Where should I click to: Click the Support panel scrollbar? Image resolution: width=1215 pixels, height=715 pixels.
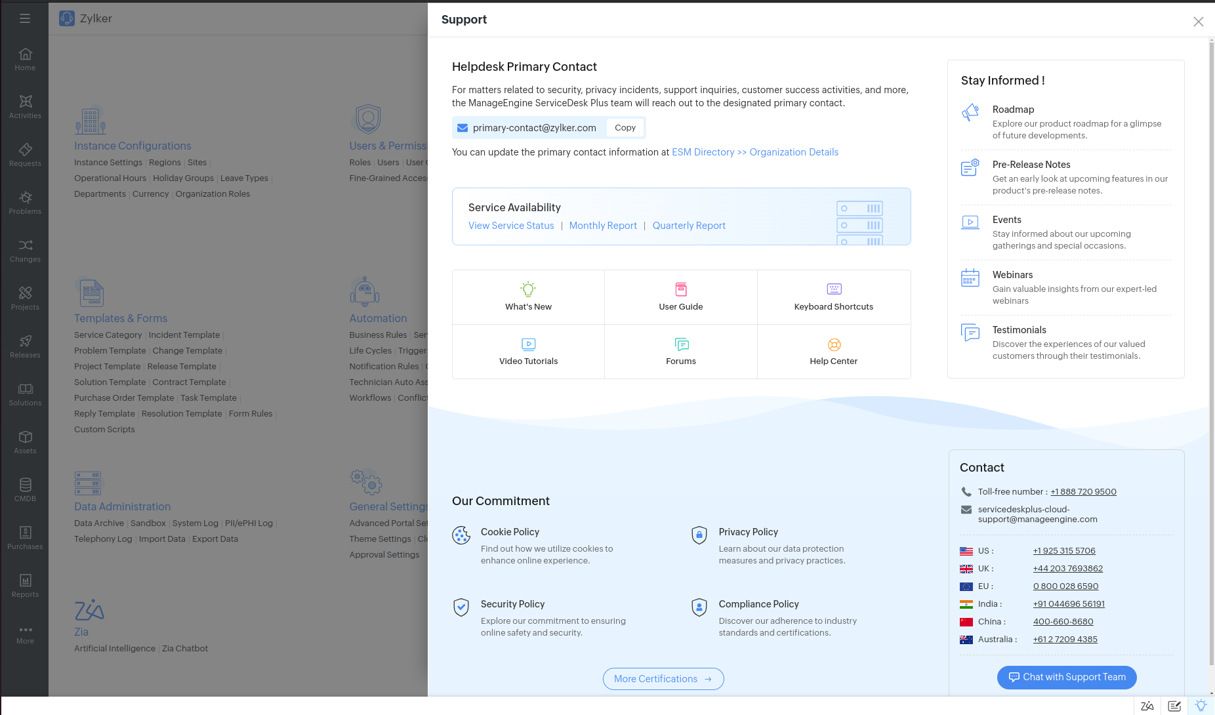pos(1211,354)
